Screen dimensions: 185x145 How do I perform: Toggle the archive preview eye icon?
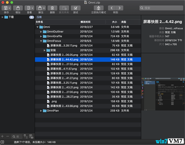(31, 136)
